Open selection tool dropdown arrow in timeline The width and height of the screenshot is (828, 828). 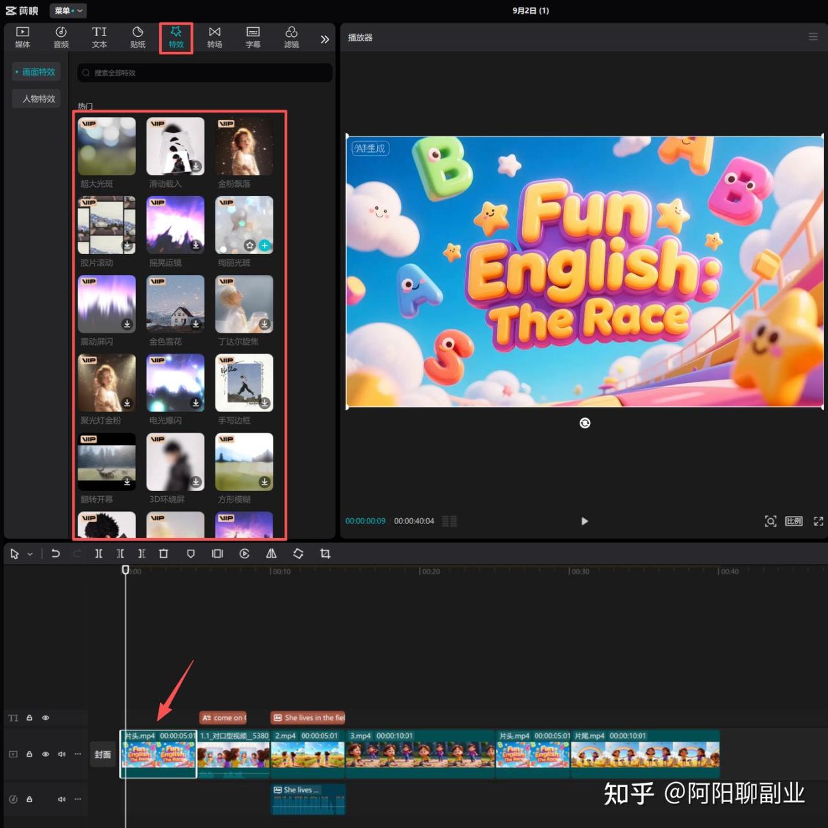[x=30, y=554]
